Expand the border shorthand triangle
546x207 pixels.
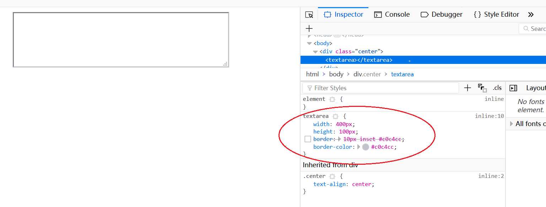point(340,139)
